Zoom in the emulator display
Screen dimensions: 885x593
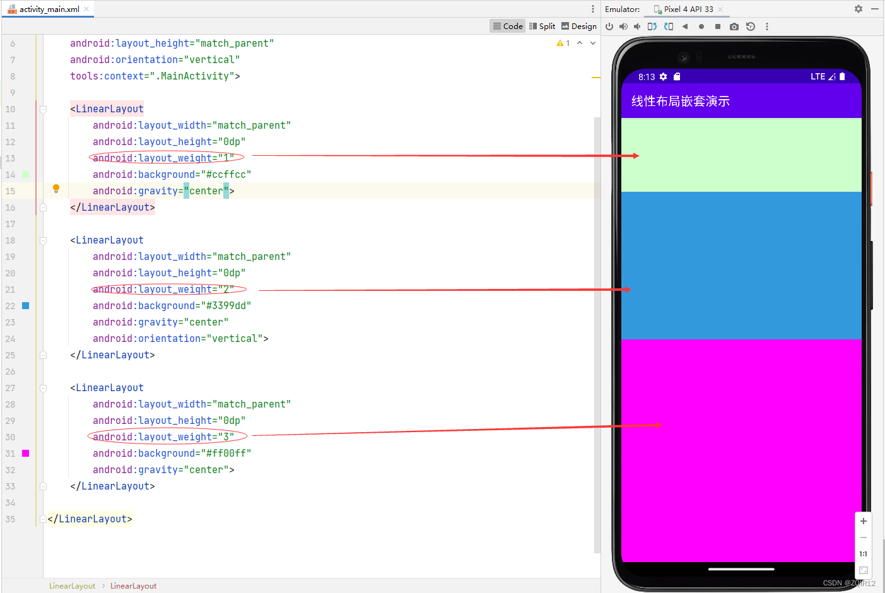pos(864,521)
